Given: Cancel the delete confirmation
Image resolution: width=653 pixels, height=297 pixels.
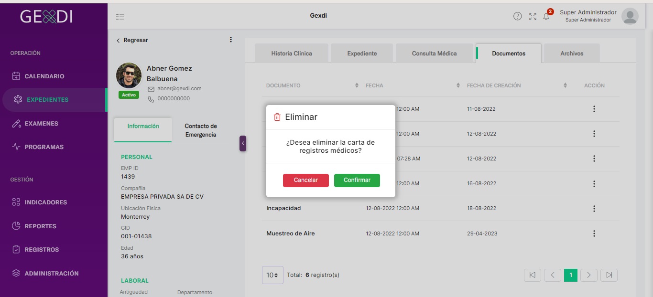Looking at the screenshot, I should point(306,180).
